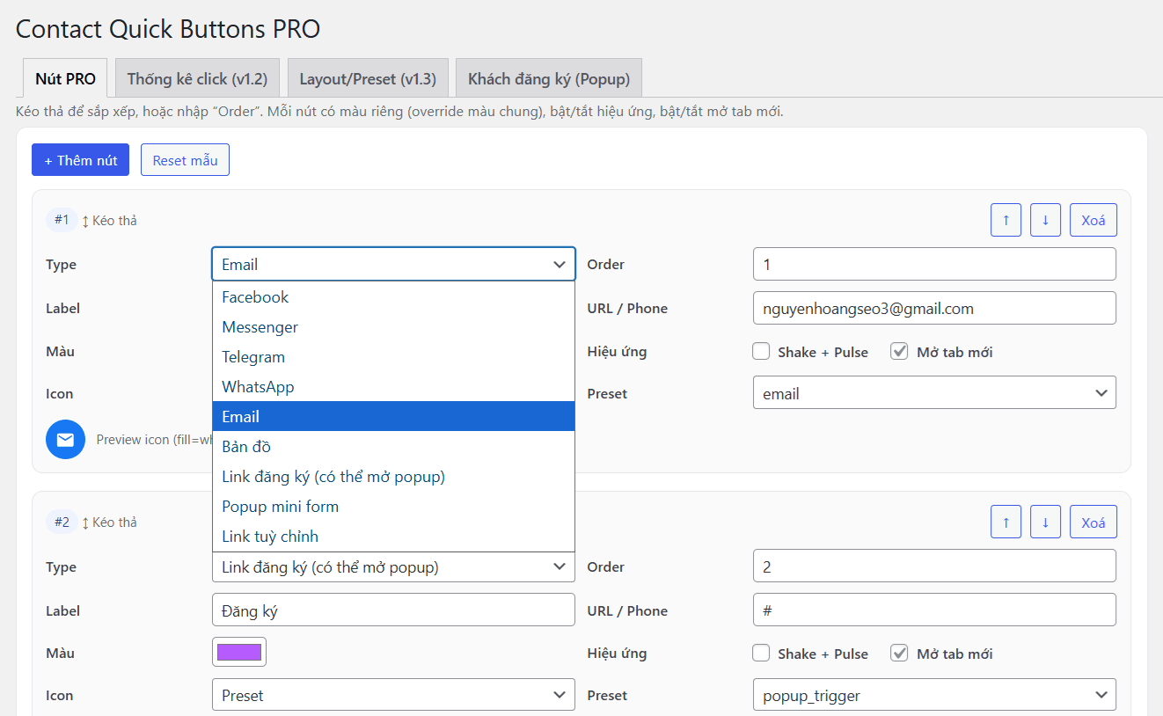
Task: Click move-up arrow on button #1
Action: (1006, 220)
